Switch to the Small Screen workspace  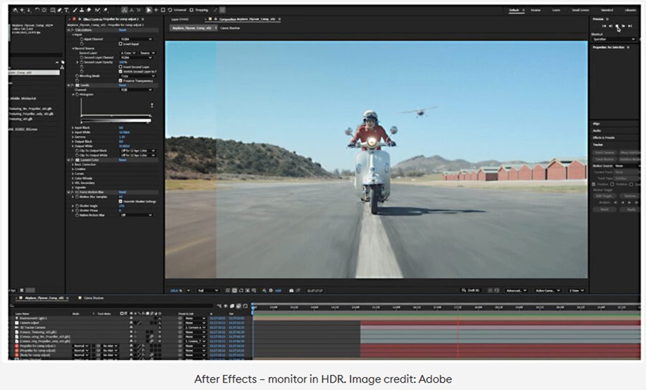pos(580,10)
